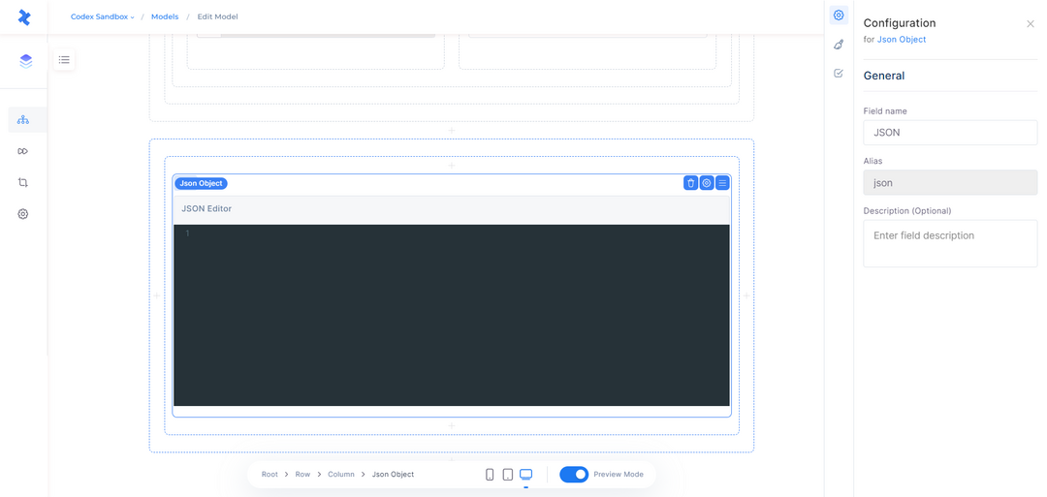1047x497 pixels.
Task: Open Codex Sandbox project dropdown
Action: (102, 16)
